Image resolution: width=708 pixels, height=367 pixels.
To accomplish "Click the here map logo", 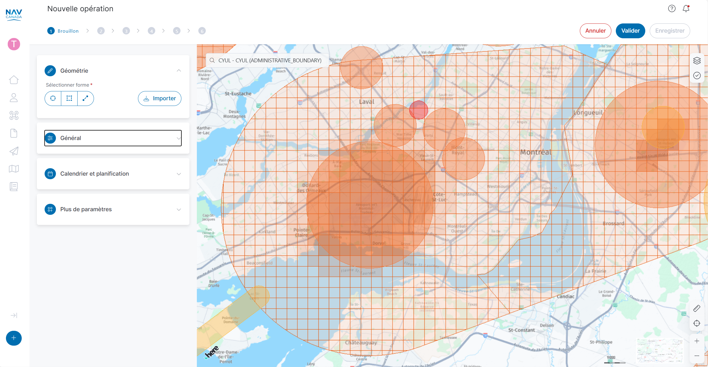I will coord(211,352).
